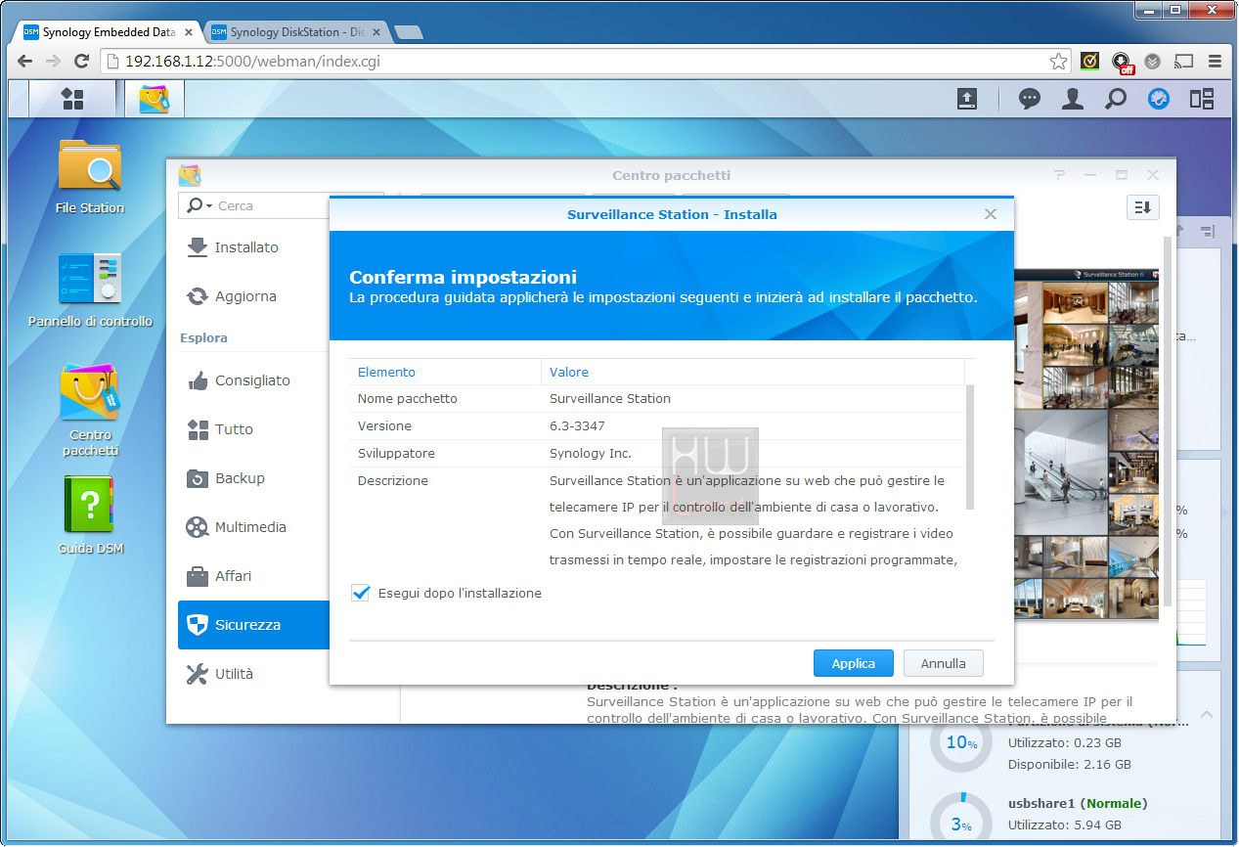Select Aggiorna in the sidebar
The image size is (1239, 847).
[252, 296]
